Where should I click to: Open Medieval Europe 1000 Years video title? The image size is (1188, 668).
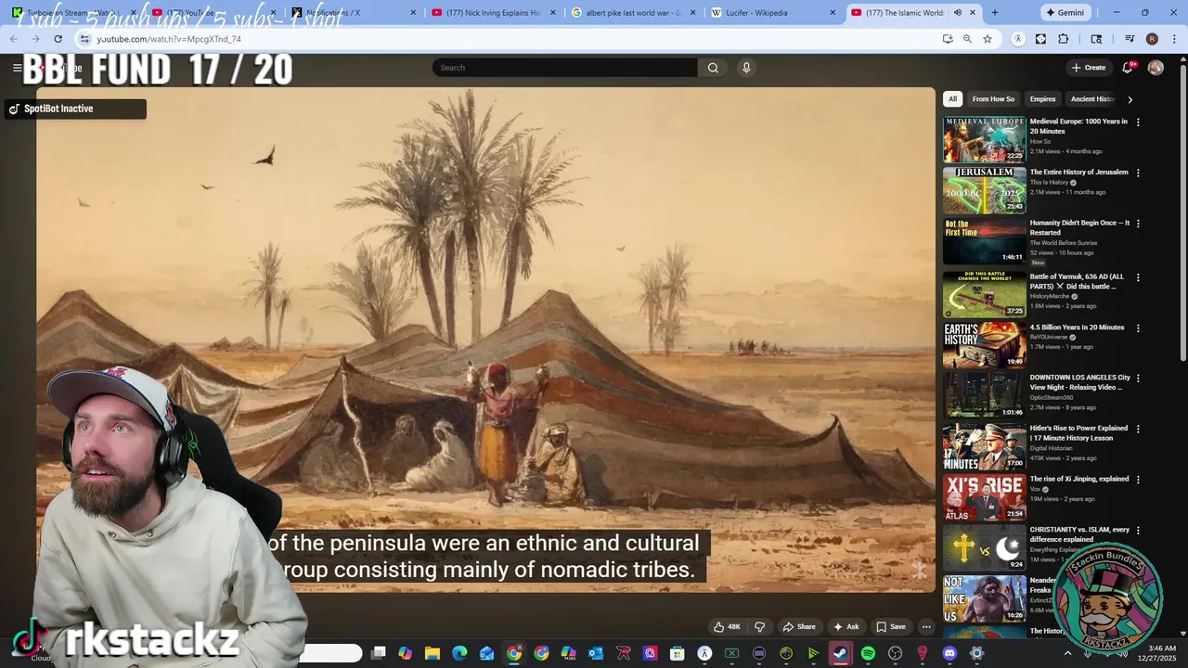pos(1078,126)
